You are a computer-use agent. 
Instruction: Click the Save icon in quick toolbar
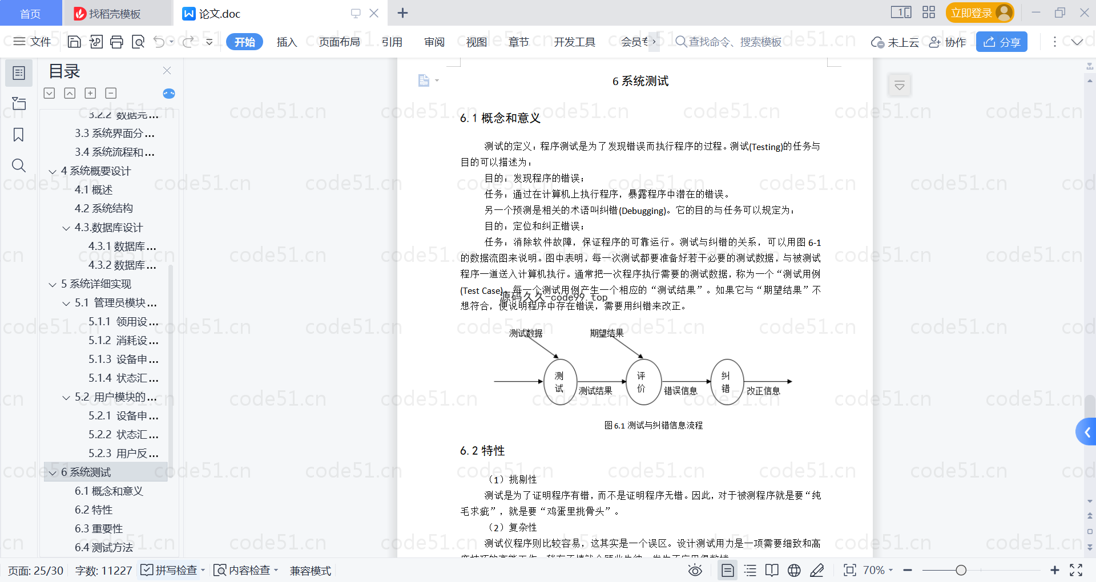[x=74, y=42]
